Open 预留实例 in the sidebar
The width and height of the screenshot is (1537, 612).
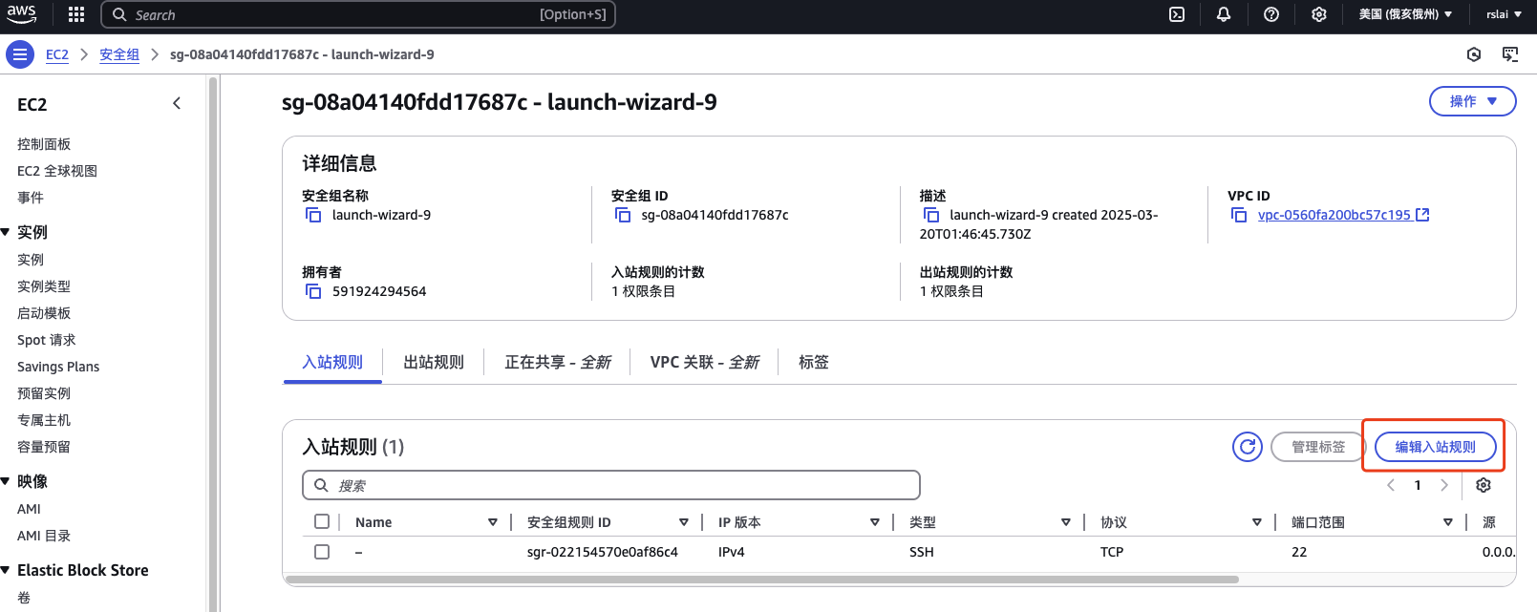[x=44, y=393]
